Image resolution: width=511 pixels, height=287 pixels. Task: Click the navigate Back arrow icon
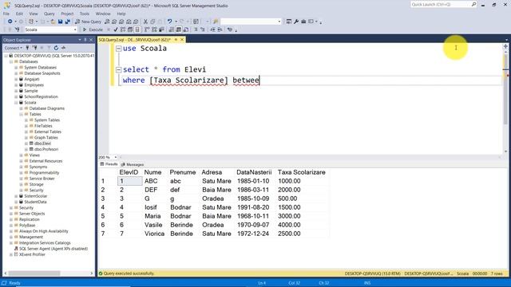tap(10, 22)
